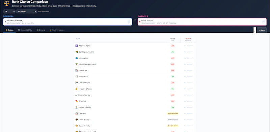The width and height of the screenshot is (270, 132).
Task: Click the Climate & Environment plant icon
Action: 77,64
